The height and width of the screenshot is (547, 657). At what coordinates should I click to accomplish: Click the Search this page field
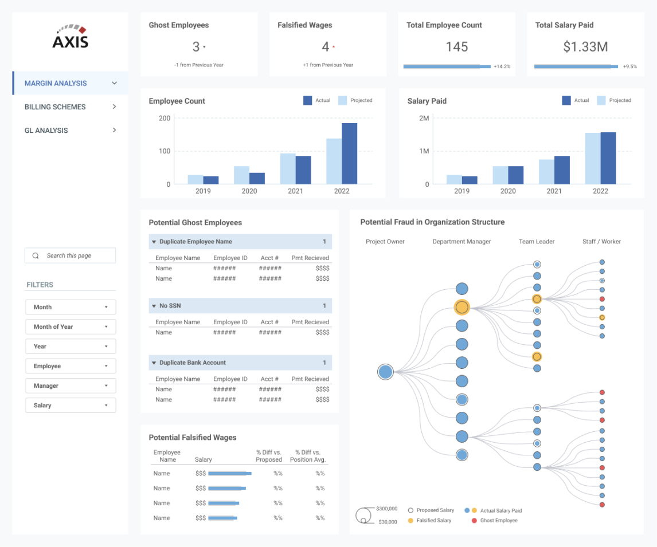pyautogui.click(x=71, y=255)
